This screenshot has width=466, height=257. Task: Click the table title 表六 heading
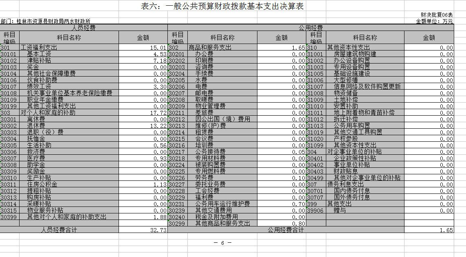pos(222,7)
